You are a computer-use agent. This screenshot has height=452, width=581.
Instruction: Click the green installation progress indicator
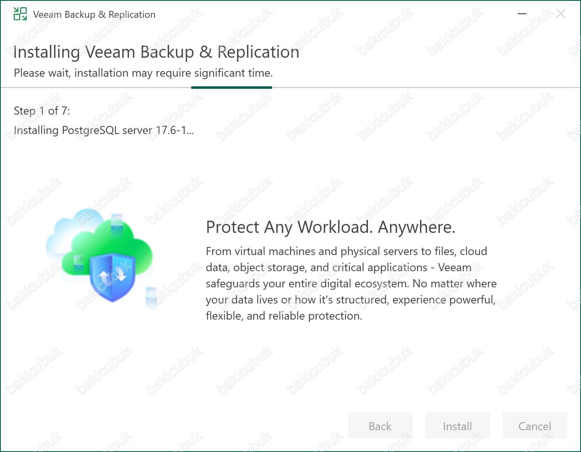[x=232, y=87]
